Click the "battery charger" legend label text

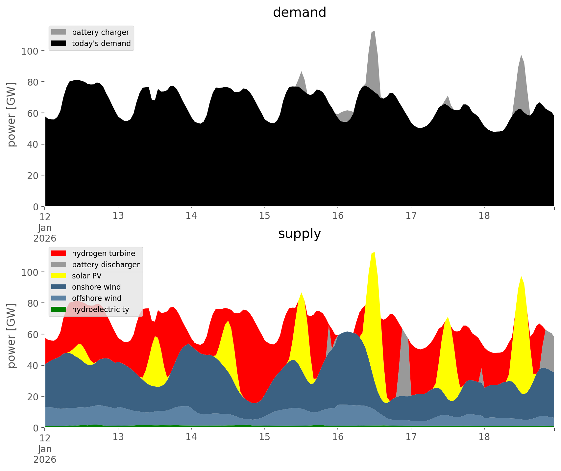(x=100, y=32)
